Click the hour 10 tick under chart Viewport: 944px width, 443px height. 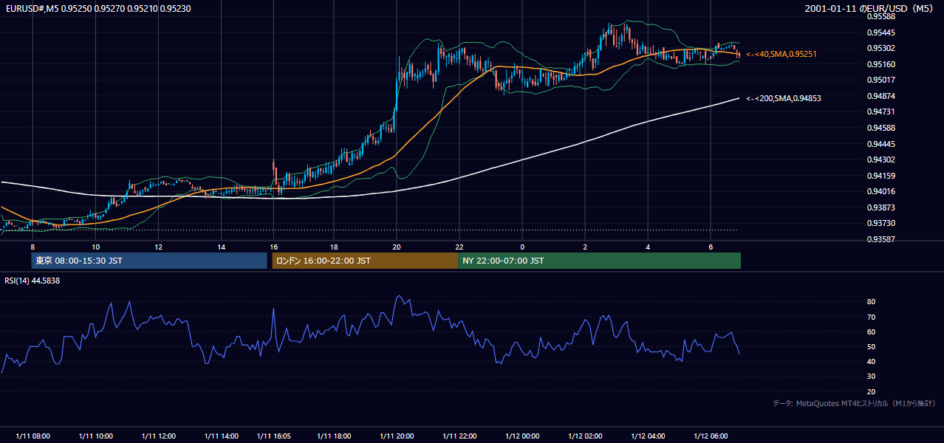pyautogui.click(x=95, y=247)
